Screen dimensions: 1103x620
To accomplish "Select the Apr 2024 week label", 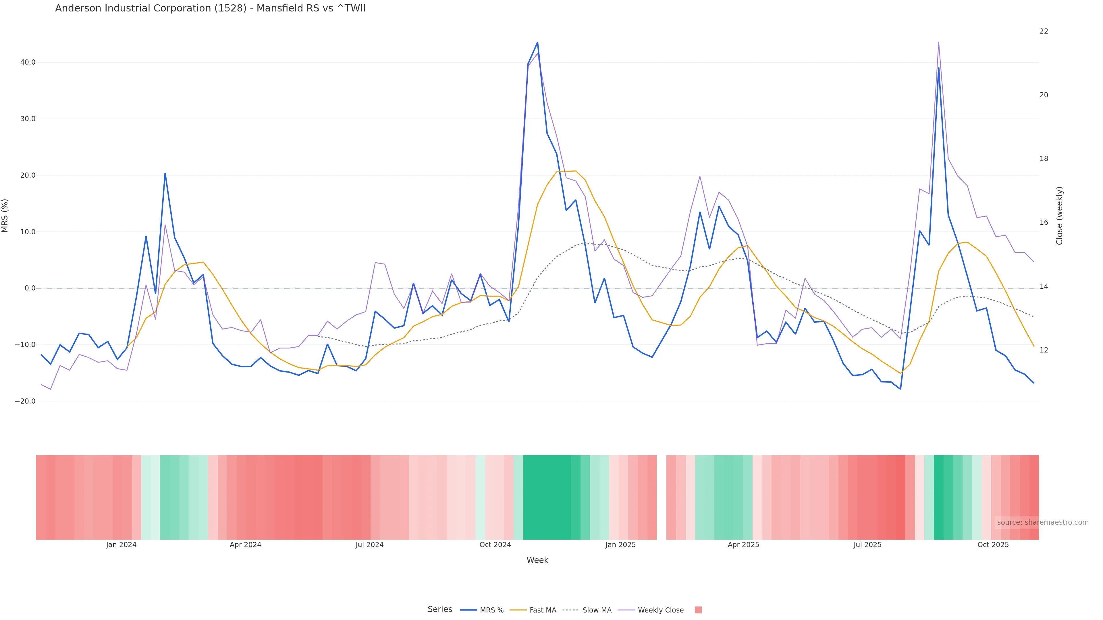I will 245,545.
